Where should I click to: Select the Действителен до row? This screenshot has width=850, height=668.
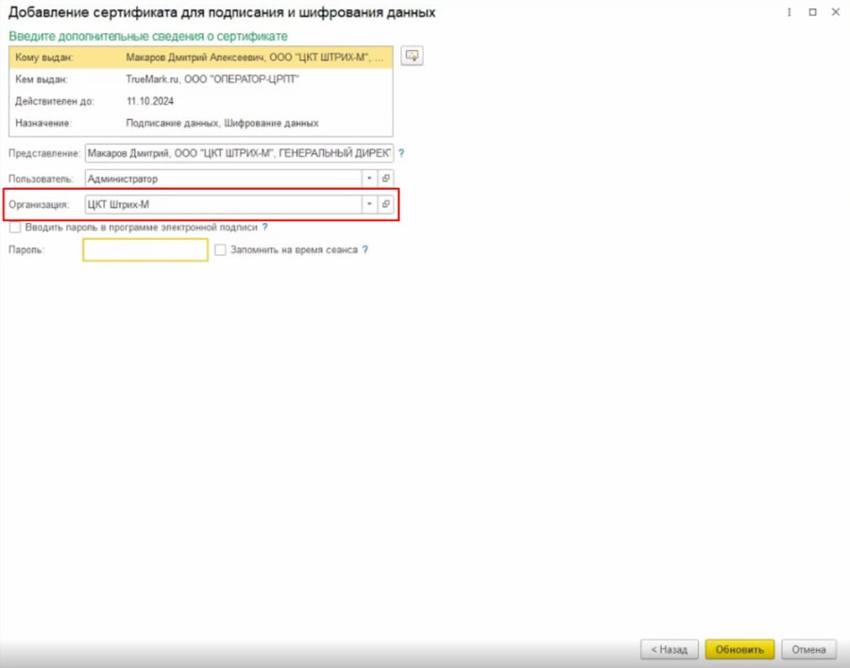coord(200,101)
